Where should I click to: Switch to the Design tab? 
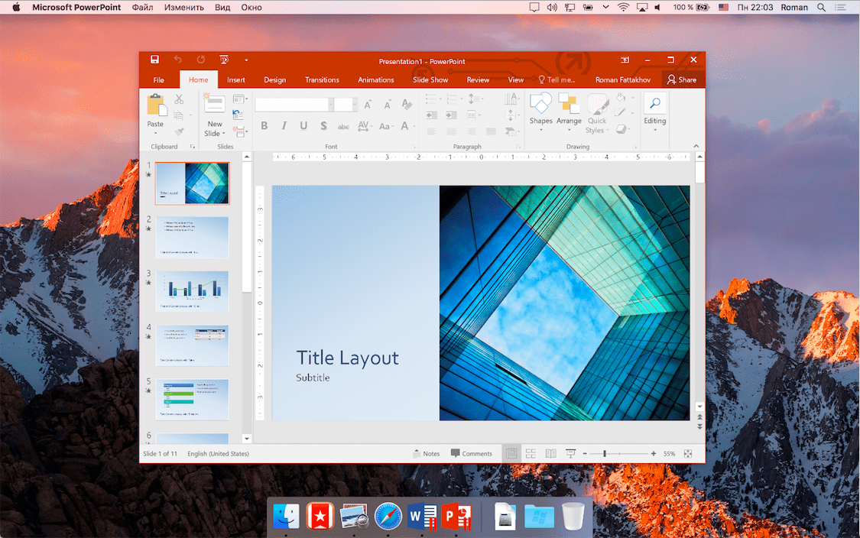(x=274, y=79)
